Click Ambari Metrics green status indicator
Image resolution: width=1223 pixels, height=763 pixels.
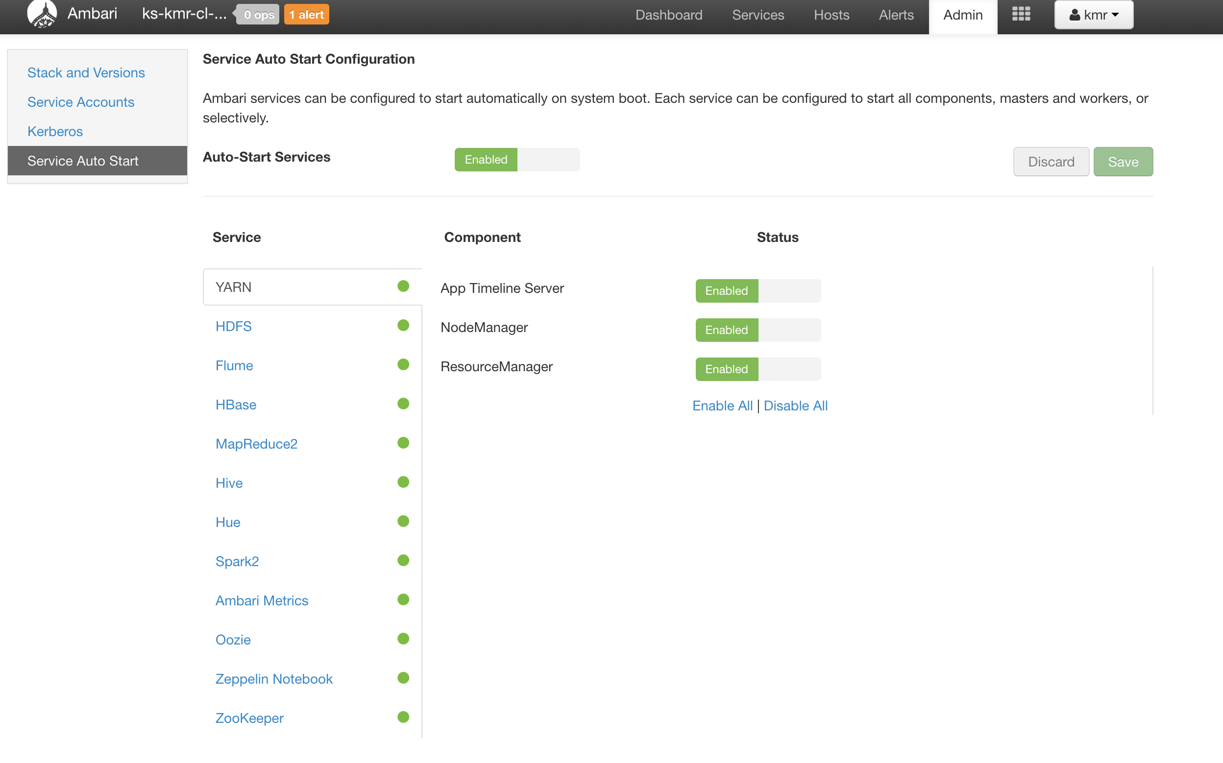pos(403,599)
